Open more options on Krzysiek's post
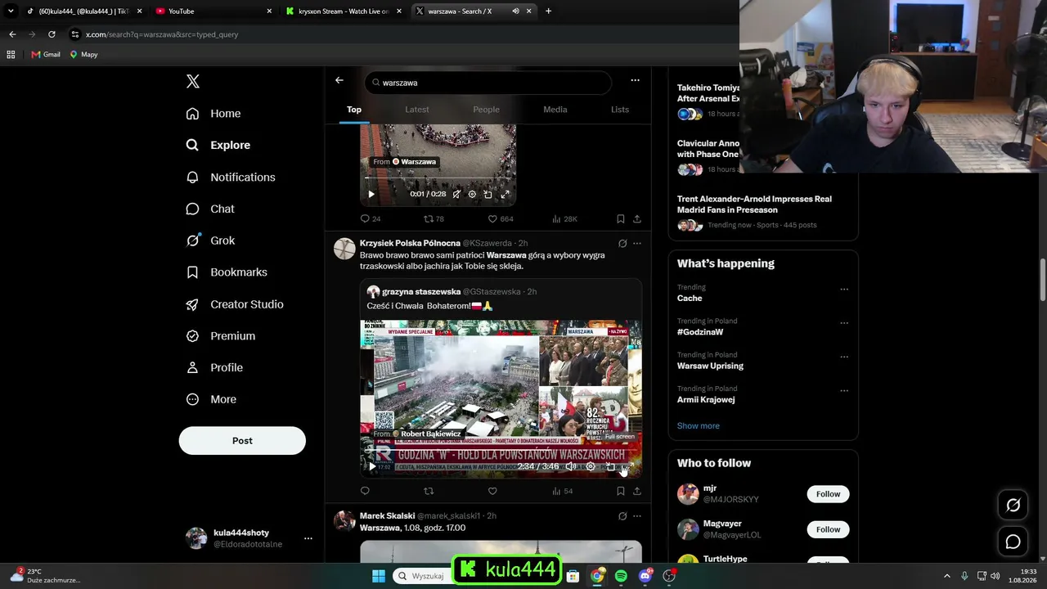 (x=637, y=244)
